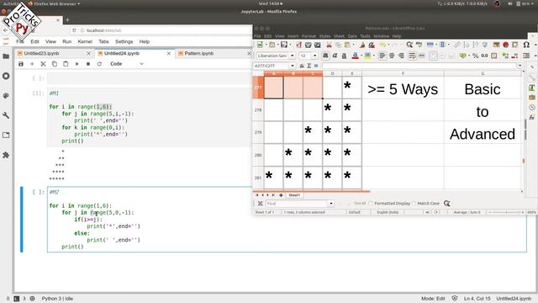Center cell text horizontally in Calc

tap(392, 56)
